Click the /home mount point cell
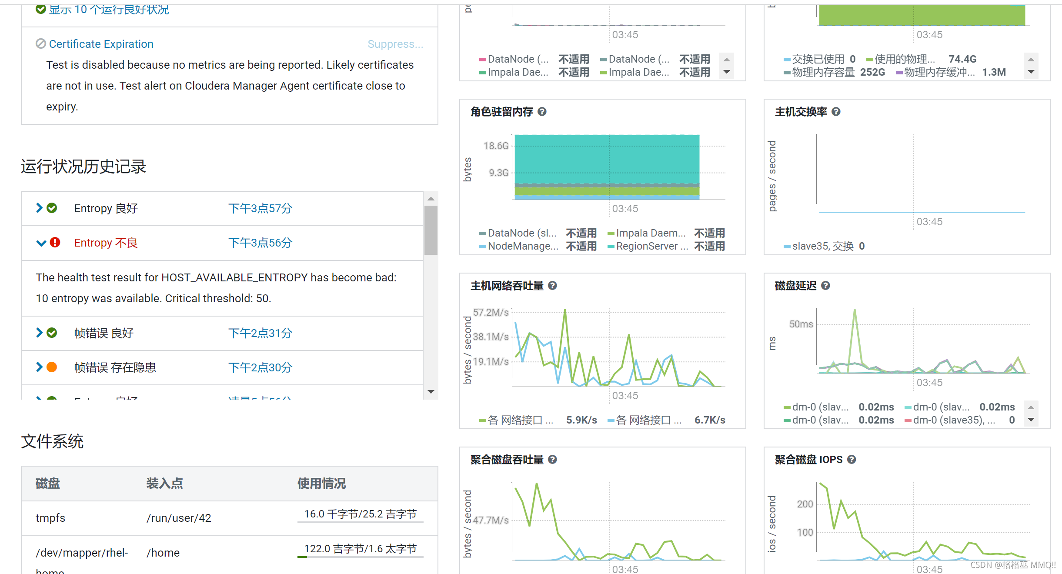The height and width of the screenshot is (574, 1062). click(x=163, y=553)
